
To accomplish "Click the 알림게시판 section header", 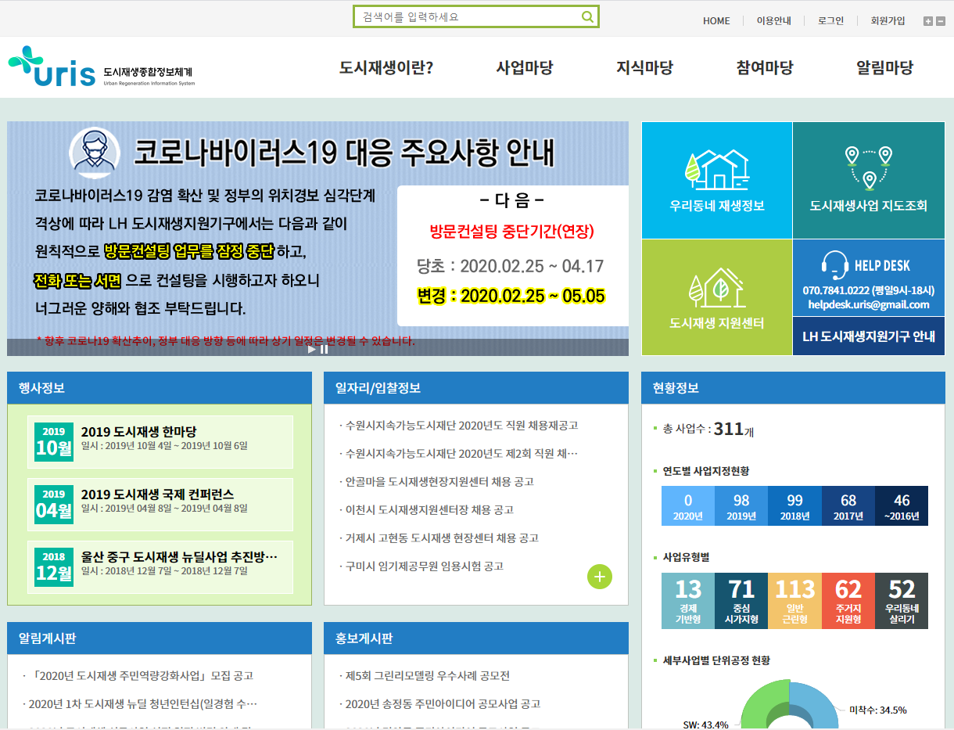I will tap(160, 638).
